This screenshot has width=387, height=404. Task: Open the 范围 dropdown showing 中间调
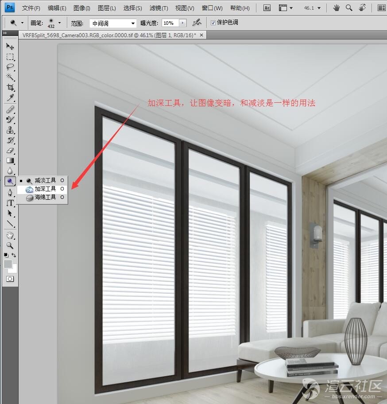(x=113, y=23)
